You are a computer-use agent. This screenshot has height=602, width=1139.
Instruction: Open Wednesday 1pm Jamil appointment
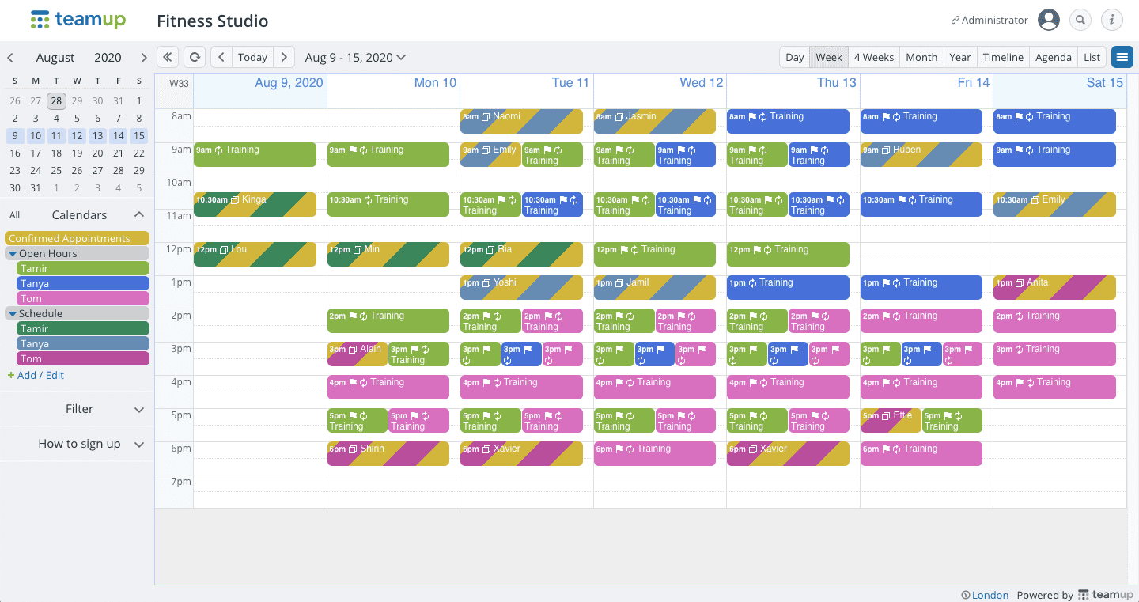pos(654,287)
